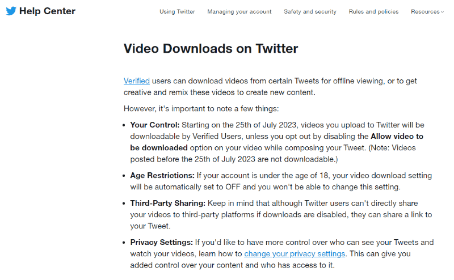Image resolution: width=454 pixels, height=280 pixels.
Task: Follow the Verified link
Action: click(x=137, y=80)
